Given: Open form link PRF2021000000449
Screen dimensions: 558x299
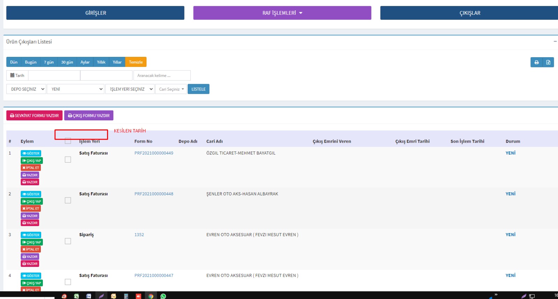Looking at the screenshot, I should (x=154, y=153).
